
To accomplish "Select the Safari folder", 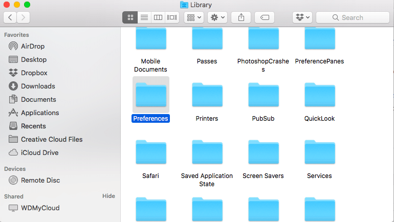I will point(151,152).
